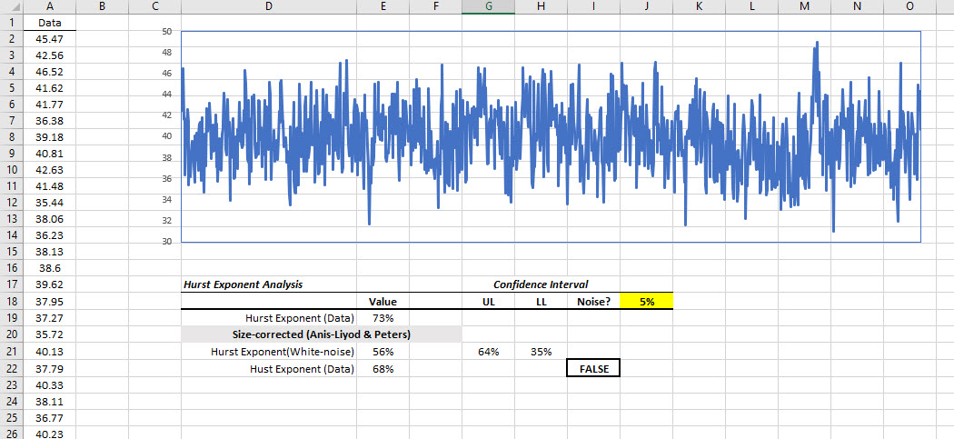Click the Confidence Interval heading

(x=541, y=284)
